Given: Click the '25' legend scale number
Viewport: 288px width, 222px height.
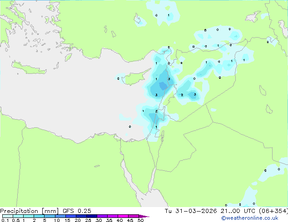Looking at the screenshot, I should click(x=88, y=220).
